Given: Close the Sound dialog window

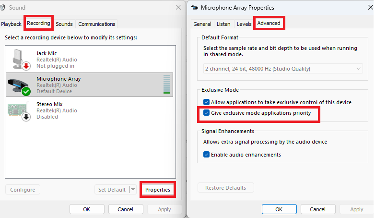Looking at the screenshot, I should tap(178, 7).
